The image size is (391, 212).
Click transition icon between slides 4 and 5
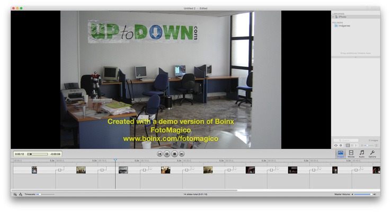(x=187, y=170)
